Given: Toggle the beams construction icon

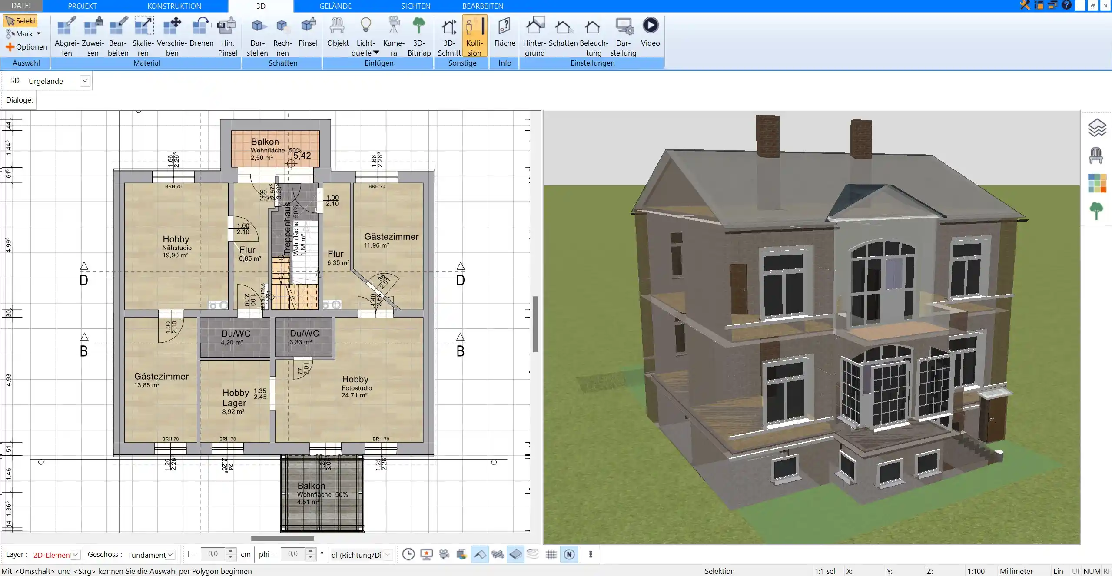Looking at the screenshot, I should pyautogui.click(x=498, y=554).
